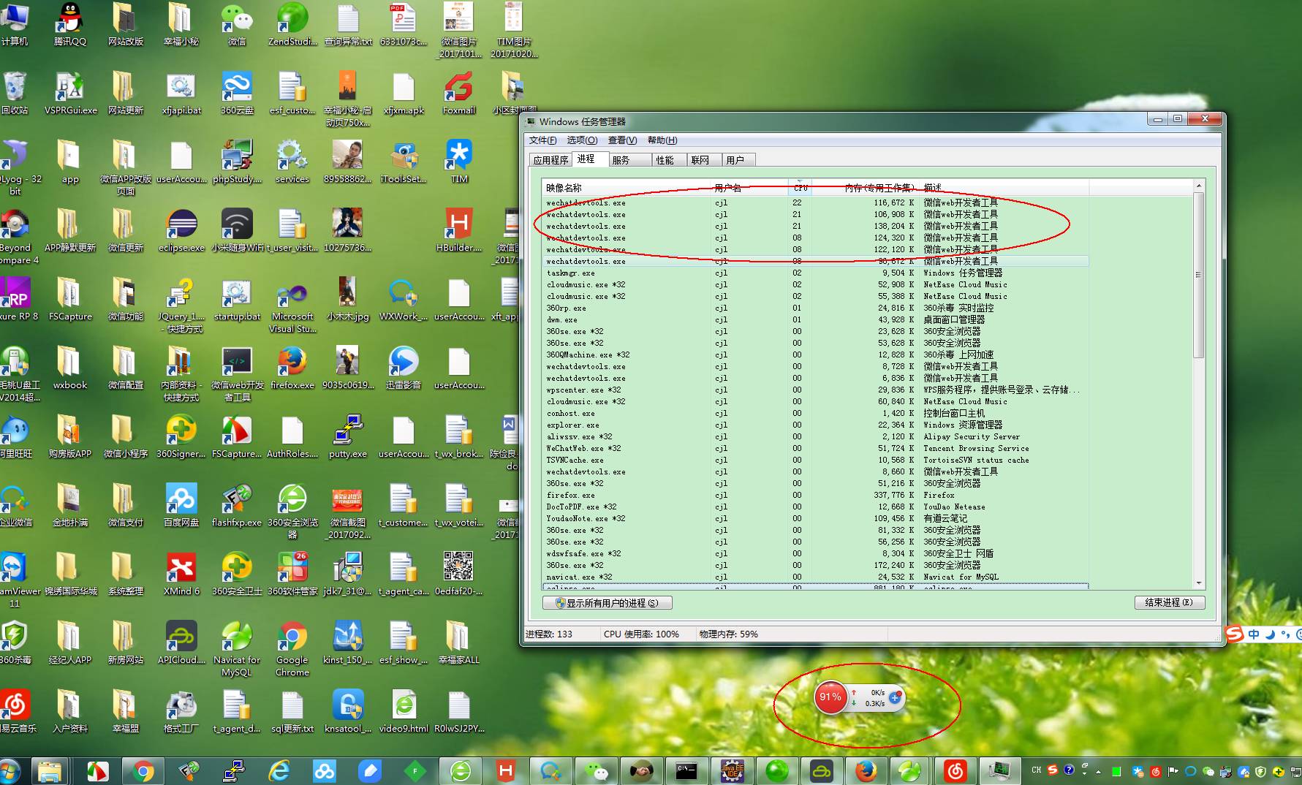
Task: Open the 查看(V) menu
Action: tap(622, 140)
